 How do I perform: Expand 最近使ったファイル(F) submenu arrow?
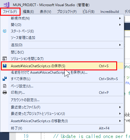tap(120, 107)
